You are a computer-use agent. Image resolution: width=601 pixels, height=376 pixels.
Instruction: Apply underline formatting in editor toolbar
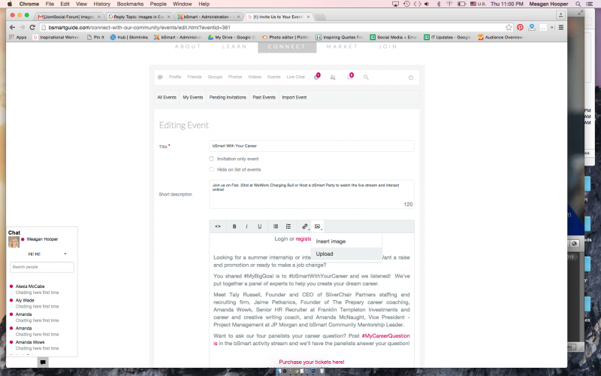tap(259, 226)
